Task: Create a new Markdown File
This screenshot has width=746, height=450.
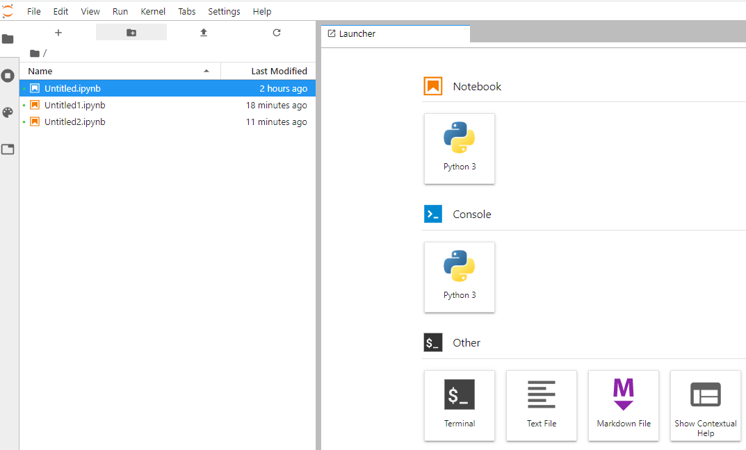Action: pyautogui.click(x=623, y=406)
